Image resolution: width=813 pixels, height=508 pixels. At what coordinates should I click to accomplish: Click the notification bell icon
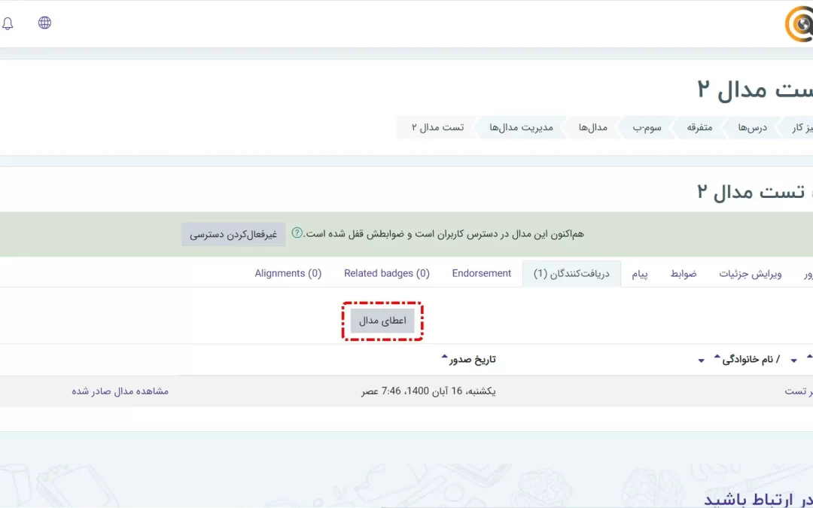click(x=8, y=23)
